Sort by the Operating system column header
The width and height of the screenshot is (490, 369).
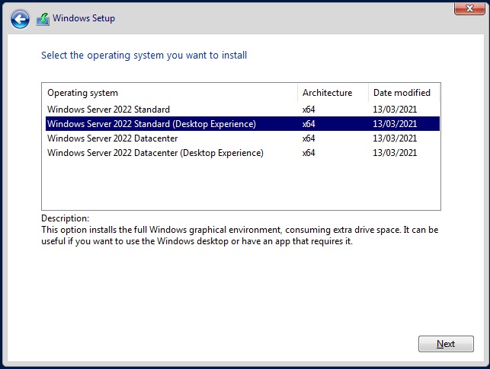[169, 93]
